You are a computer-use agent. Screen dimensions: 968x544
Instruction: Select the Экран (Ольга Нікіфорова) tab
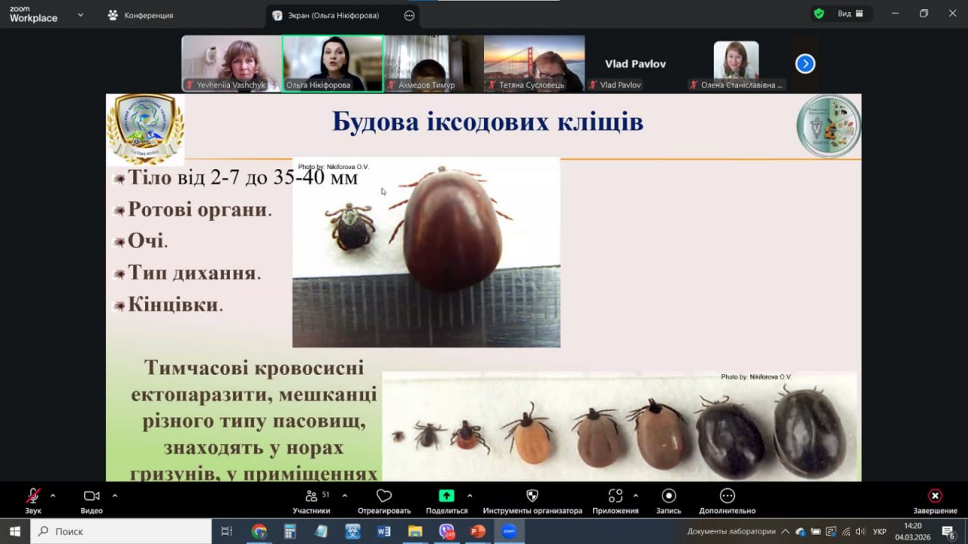334,15
